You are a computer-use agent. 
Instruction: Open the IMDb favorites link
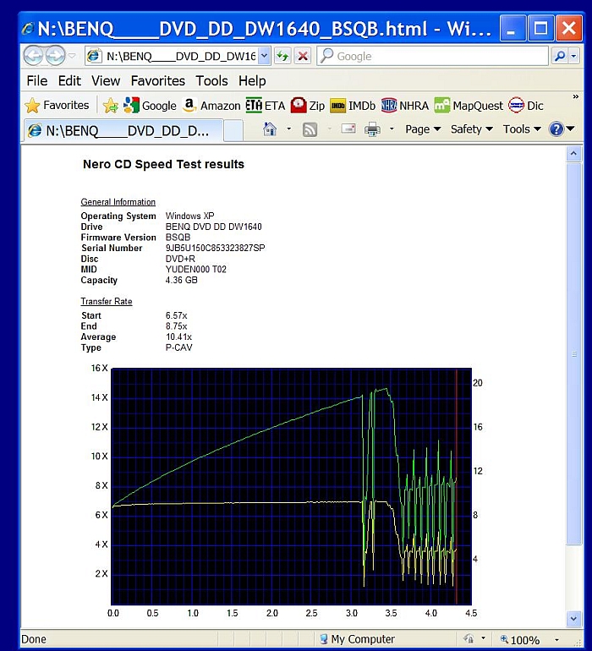click(353, 106)
